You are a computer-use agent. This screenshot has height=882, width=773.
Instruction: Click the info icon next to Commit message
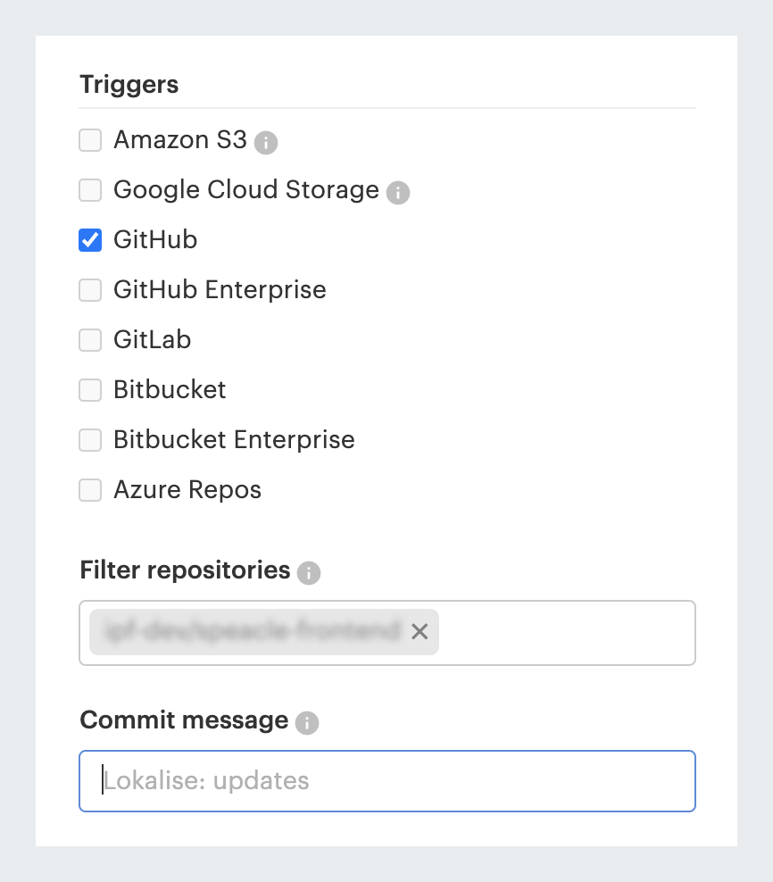pyautogui.click(x=306, y=722)
